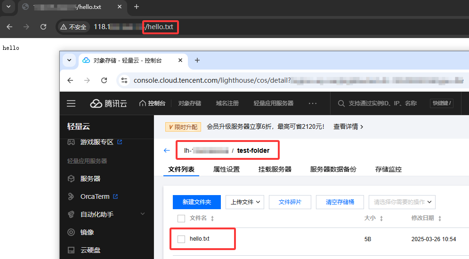The image size is (469, 259).
Task: Go forward in Tencent console browser
Action: (87, 80)
